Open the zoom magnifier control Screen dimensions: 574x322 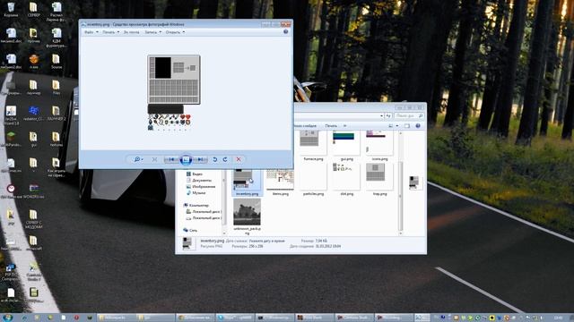point(138,159)
